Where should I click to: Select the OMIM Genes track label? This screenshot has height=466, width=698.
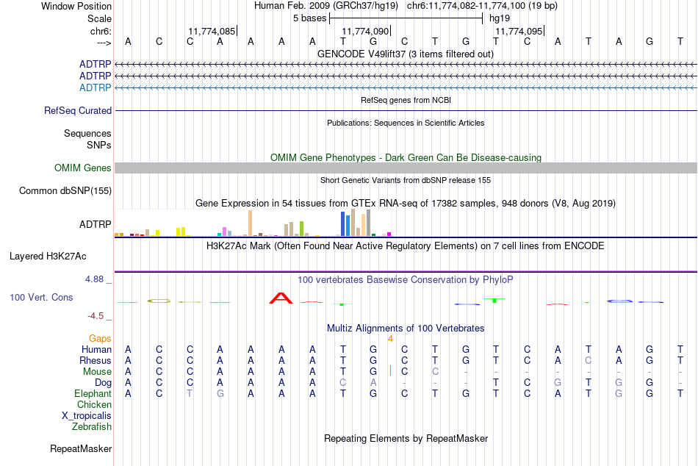[83, 168]
